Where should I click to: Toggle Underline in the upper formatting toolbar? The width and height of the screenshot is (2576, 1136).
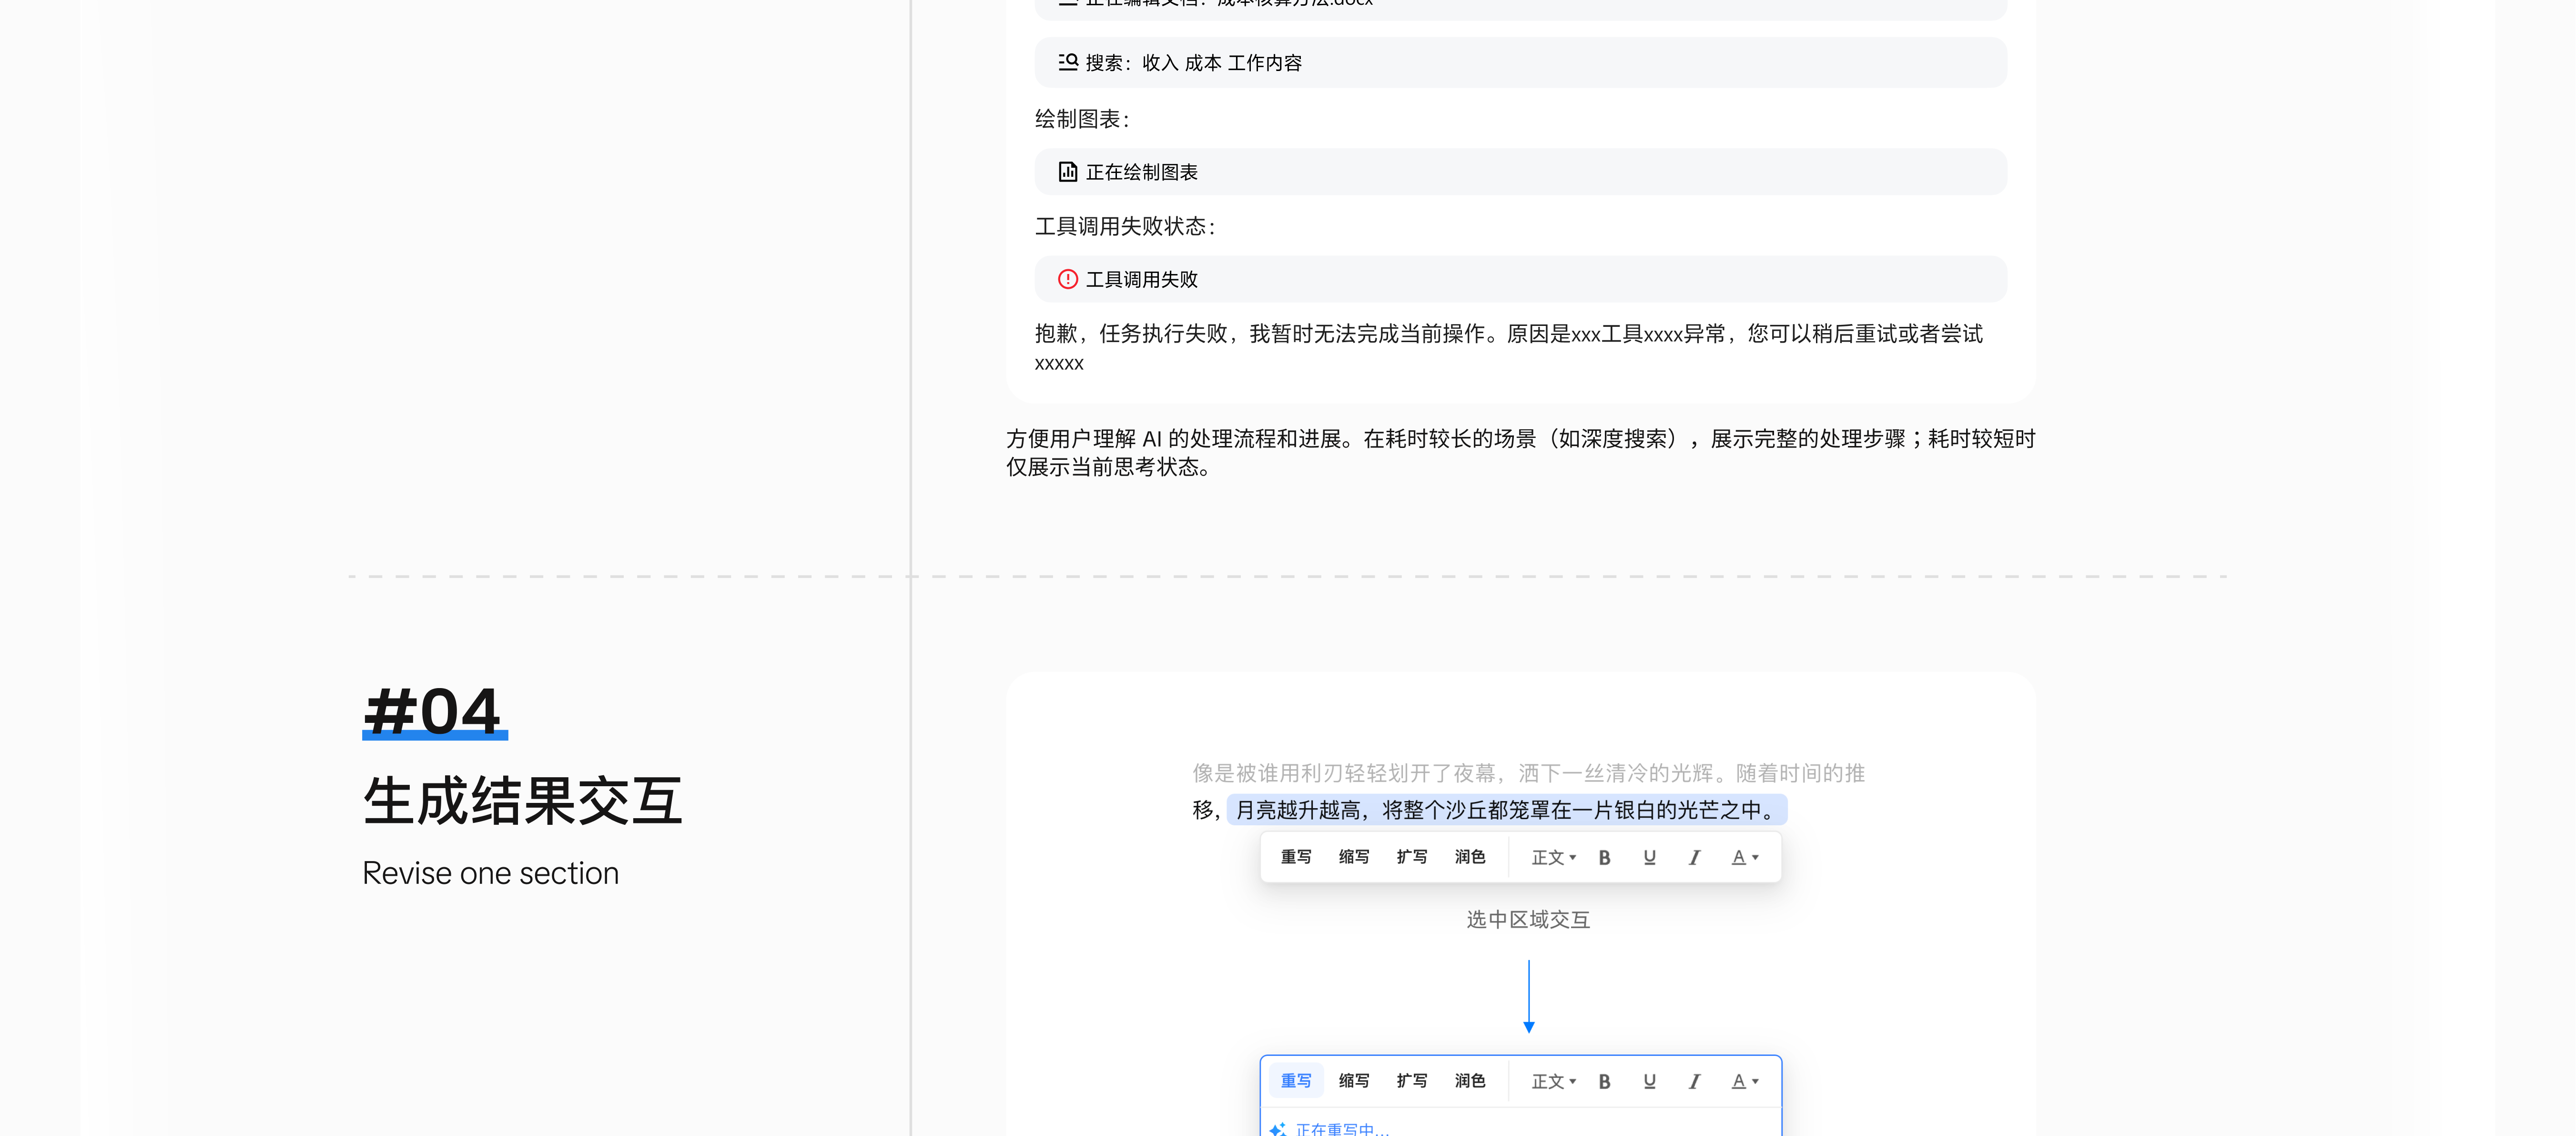(1649, 857)
